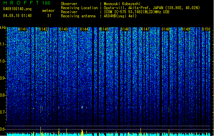The height and width of the screenshot is (136, 214).
Task: Click the meteor echo streak below 0148
Action: click(x=169, y=109)
